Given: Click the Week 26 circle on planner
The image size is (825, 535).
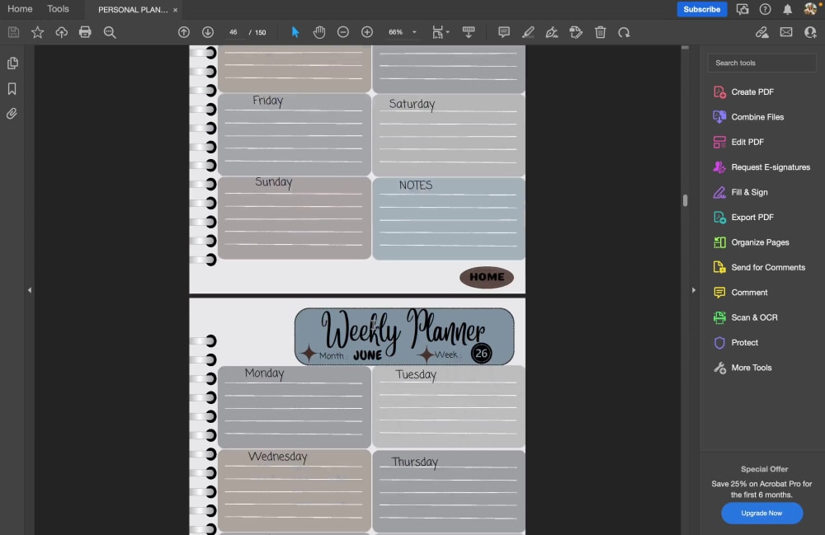Looking at the screenshot, I should tap(481, 354).
